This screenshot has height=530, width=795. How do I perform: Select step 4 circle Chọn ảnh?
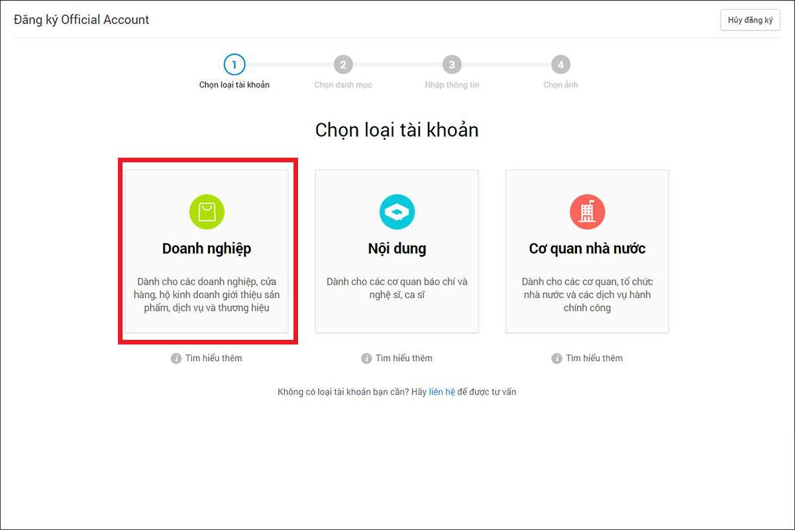pos(560,65)
